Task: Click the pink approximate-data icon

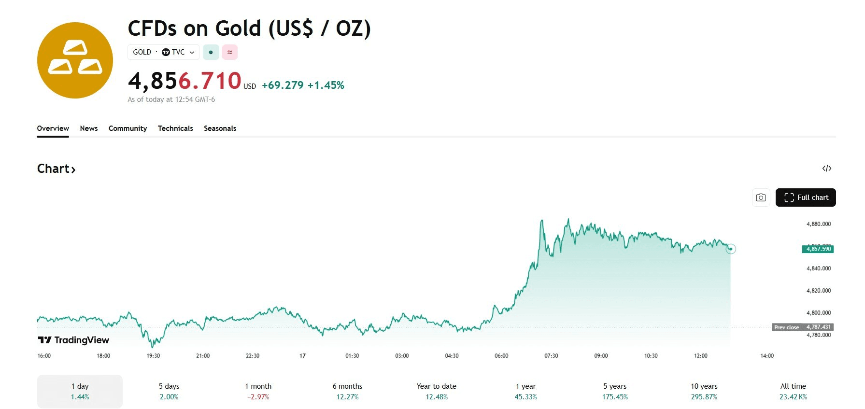Action: [x=230, y=52]
